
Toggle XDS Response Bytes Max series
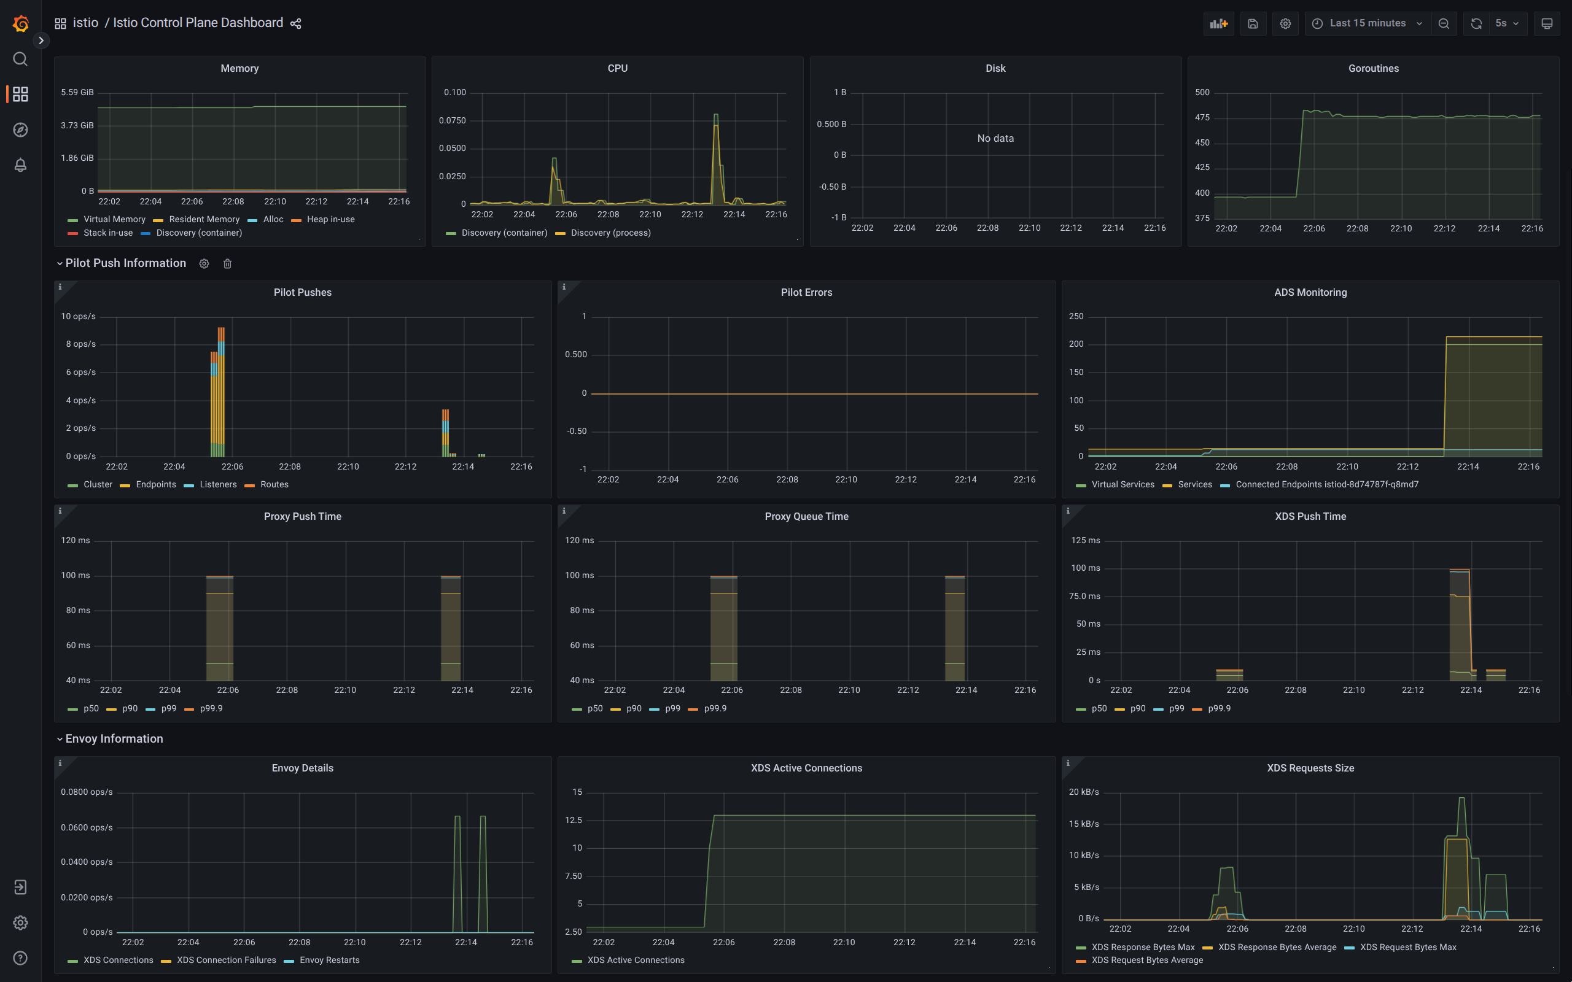click(1143, 947)
